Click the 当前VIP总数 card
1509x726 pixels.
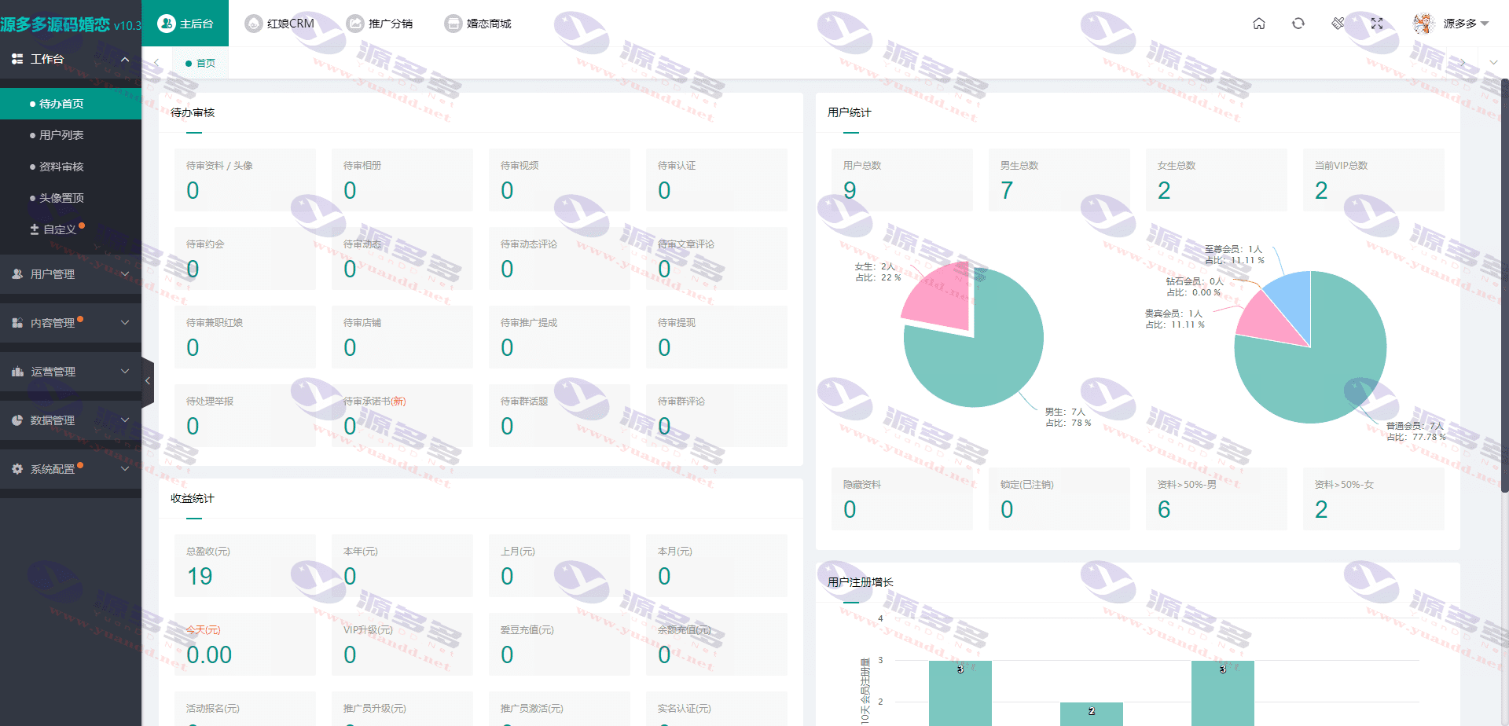pos(1374,180)
